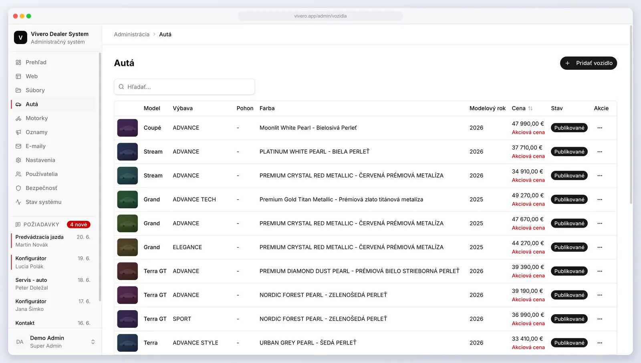Click the Grand ADVANCE TECH car thumbnail
Screen dimensions: 641x363
pyautogui.click(x=127, y=200)
